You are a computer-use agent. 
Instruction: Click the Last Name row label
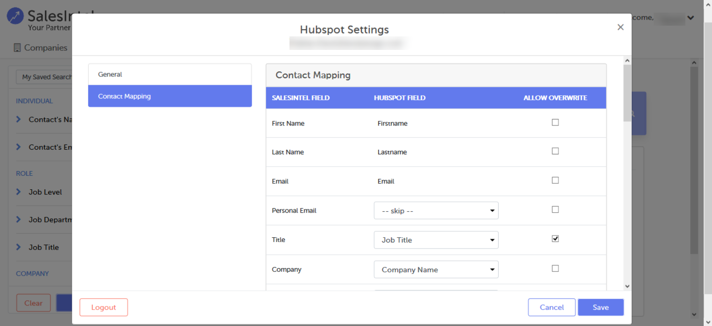pyautogui.click(x=288, y=152)
